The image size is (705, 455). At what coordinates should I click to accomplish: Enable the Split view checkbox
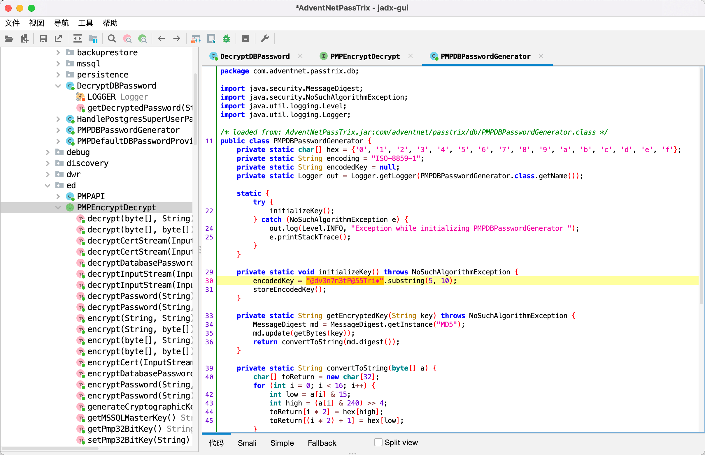tap(378, 442)
